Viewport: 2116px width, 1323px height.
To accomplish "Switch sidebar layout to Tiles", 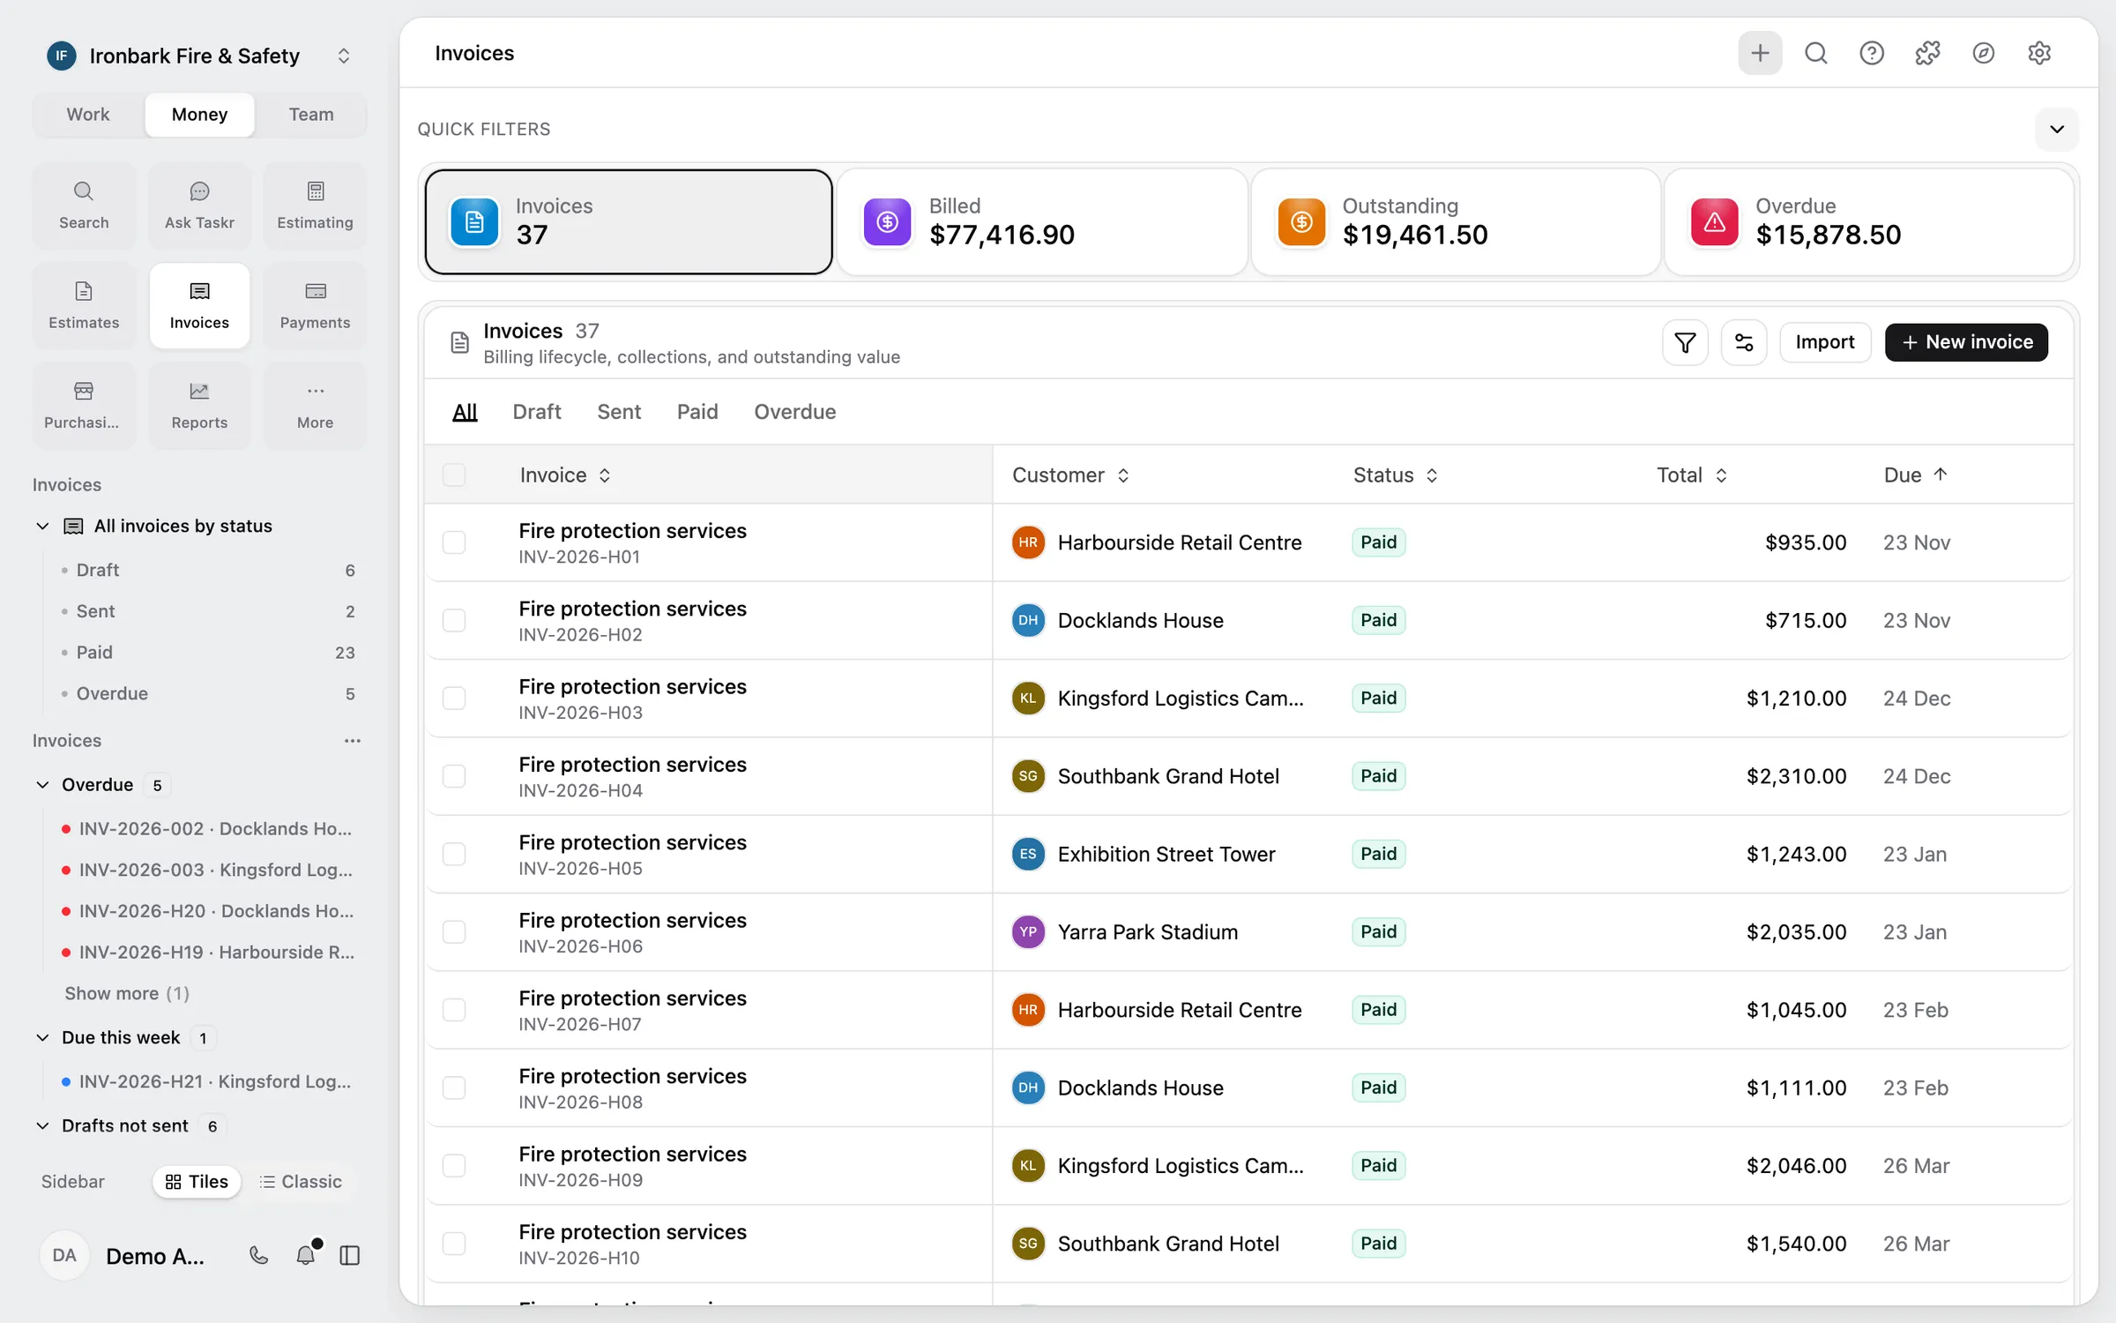I will (x=197, y=1181).
